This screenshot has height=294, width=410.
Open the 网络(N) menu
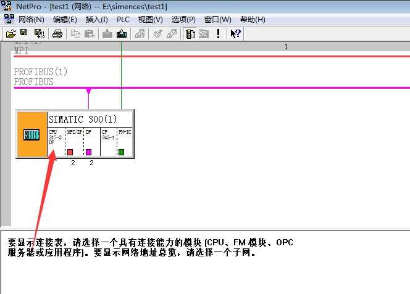click(31, 20)
